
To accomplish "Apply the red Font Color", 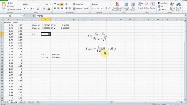I will tap(49, 8).
